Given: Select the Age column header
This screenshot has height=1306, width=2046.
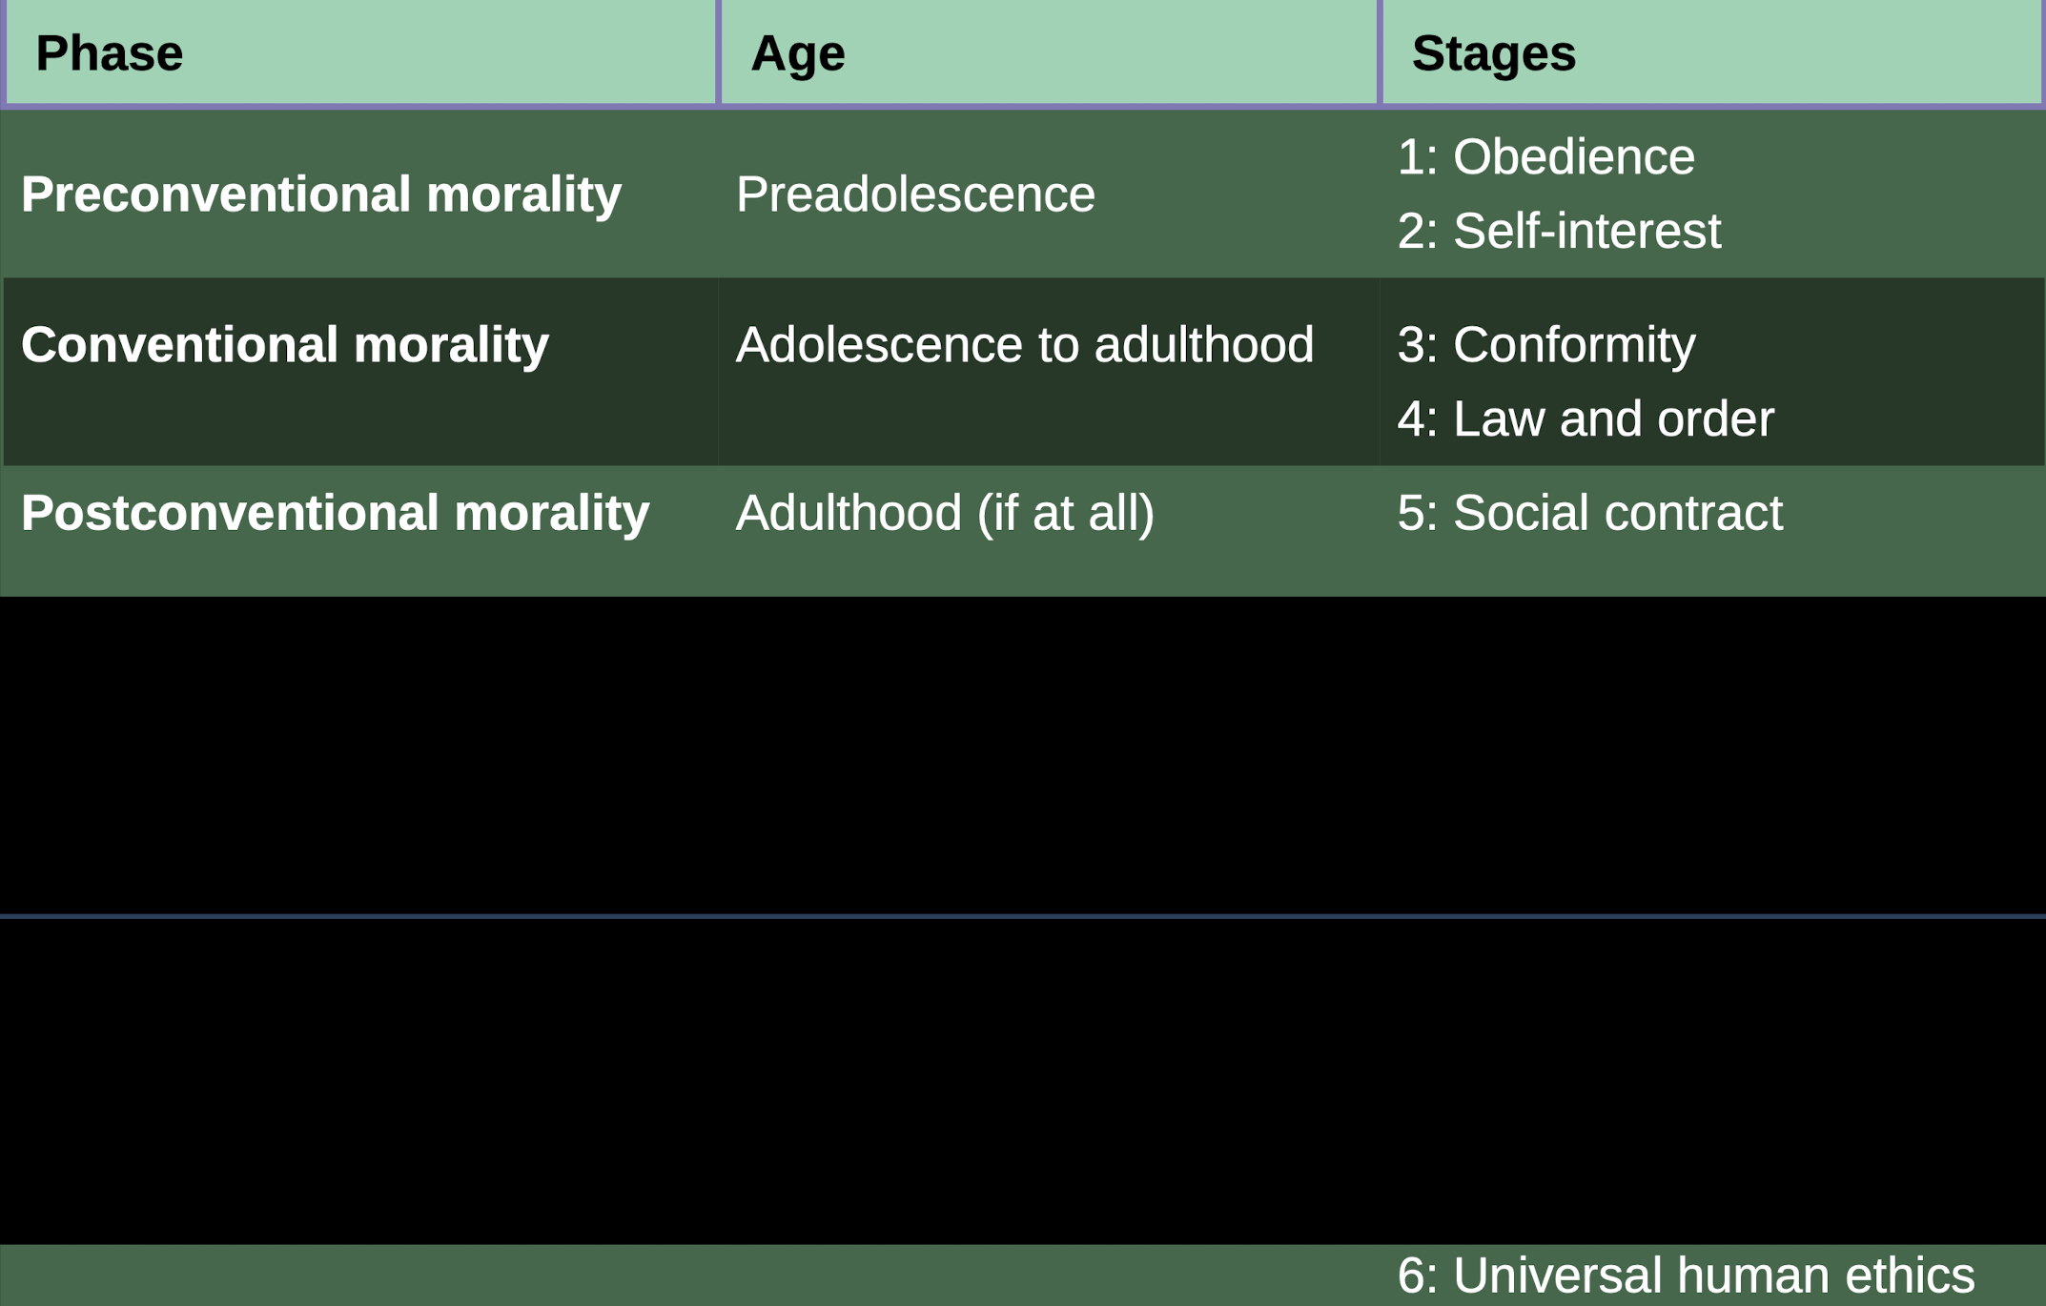Looking at the screenshot, I should tap(797, 53).
